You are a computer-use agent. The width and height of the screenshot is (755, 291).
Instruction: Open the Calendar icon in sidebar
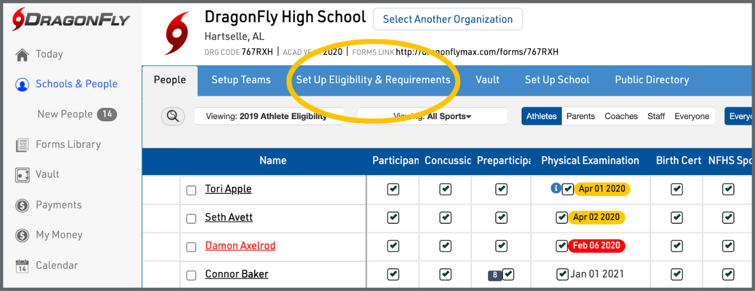(x=22, y=266)
